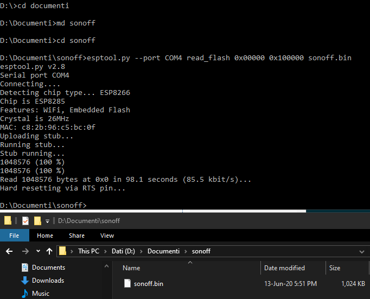This screenshot has height=299, width=370.
Task: Navigate to This PC in breadcrumb
Action: point(89,251)
